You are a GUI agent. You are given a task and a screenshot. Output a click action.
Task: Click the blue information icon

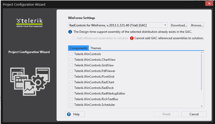(x=70, y=32)
